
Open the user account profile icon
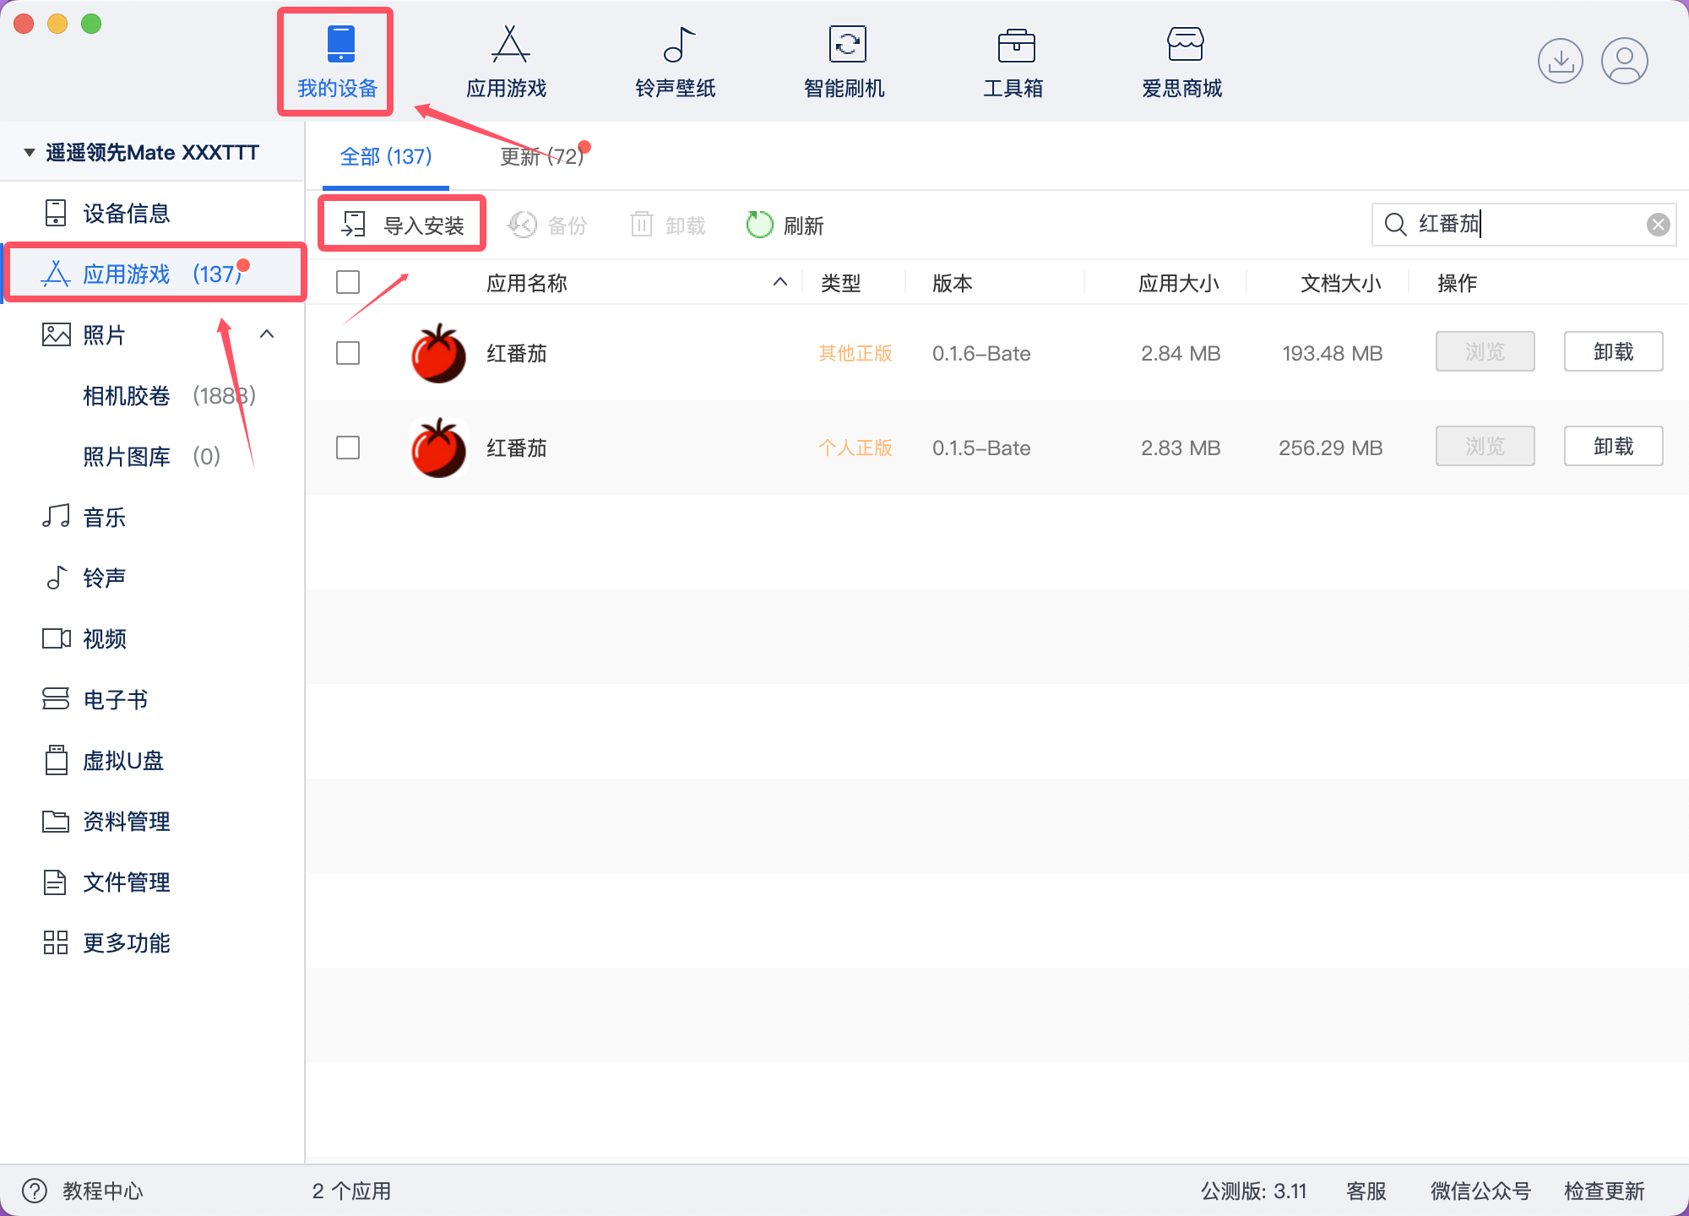pos(1625,61)
